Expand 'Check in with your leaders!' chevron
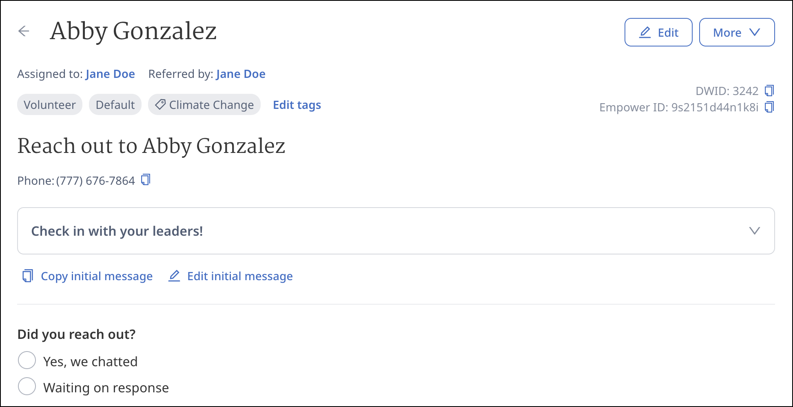Image resolution: width=793 pixels, height=407 pixels. (x=754, y=231)
